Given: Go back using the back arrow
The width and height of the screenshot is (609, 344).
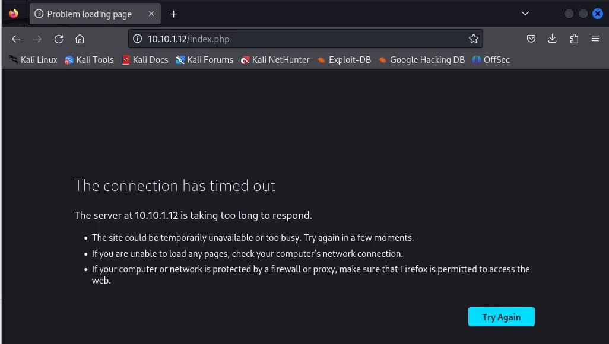Looking at the screenshot, I should click(16, 39).
